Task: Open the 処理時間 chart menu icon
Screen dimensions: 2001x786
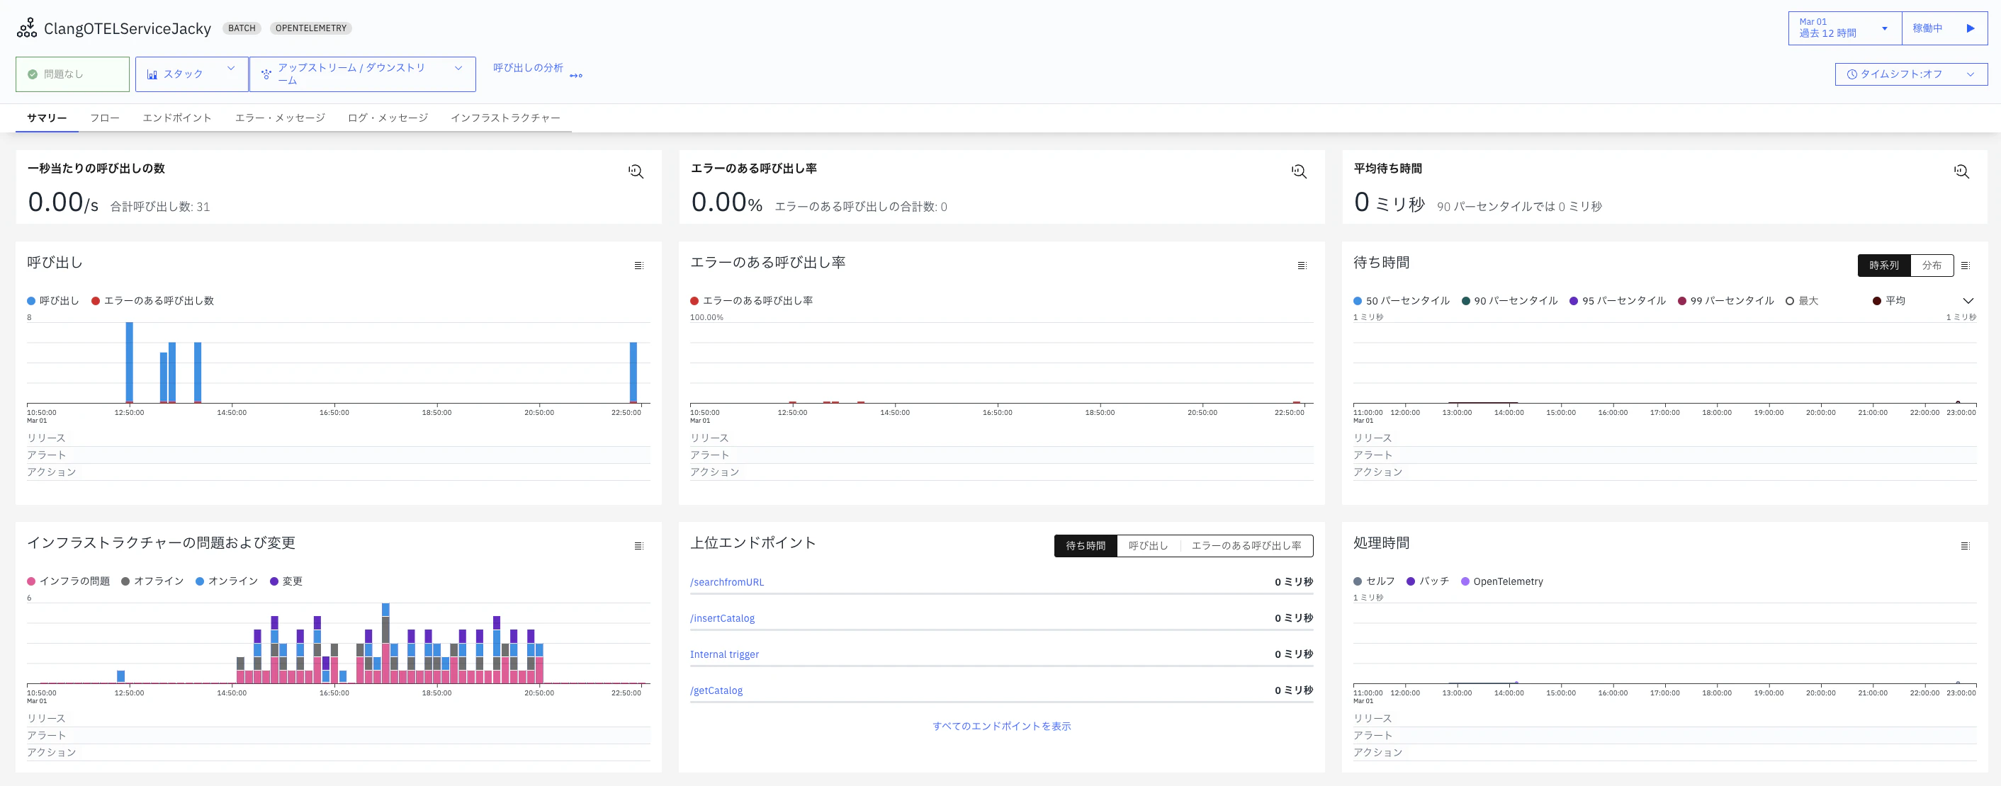Action: pos(1966,546)
